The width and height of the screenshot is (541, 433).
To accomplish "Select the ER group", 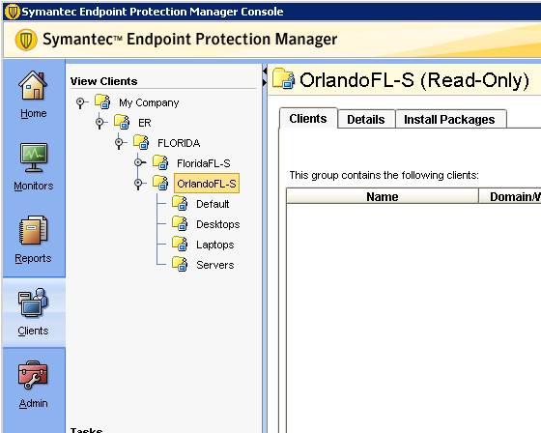I will (145, 123).
